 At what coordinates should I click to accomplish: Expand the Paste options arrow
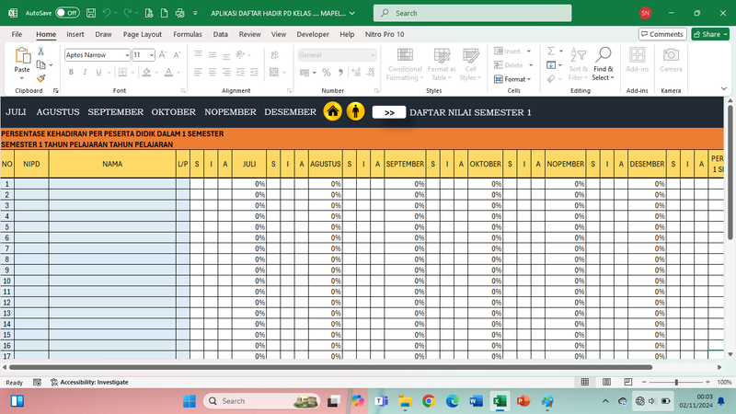point(22,78)
